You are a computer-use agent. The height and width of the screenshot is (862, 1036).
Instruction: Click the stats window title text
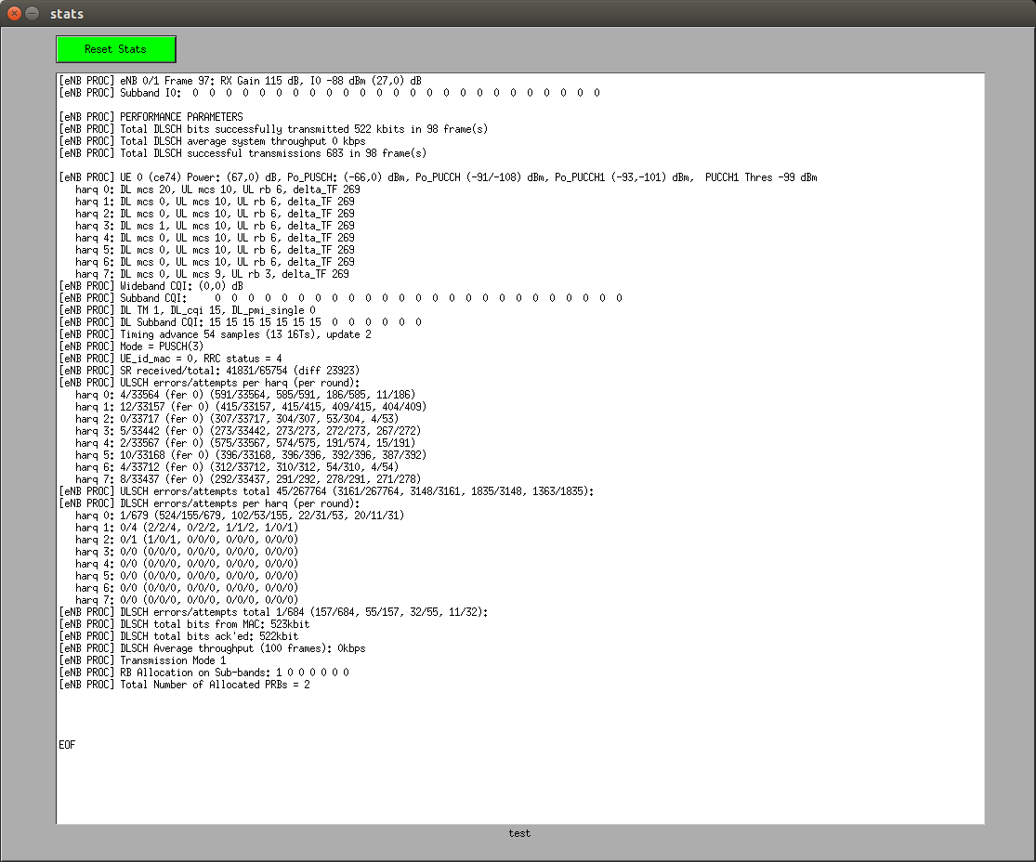tap(67, 14)
